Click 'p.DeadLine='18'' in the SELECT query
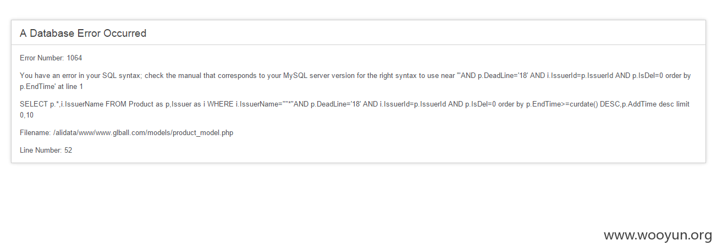 pos(336,104)
